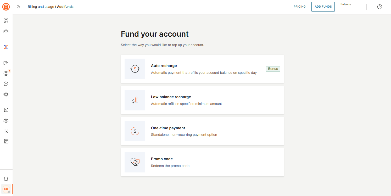Click the Fund your account heading
The width and height of the screenshot is (391, 196).
[x=155, y=34]
